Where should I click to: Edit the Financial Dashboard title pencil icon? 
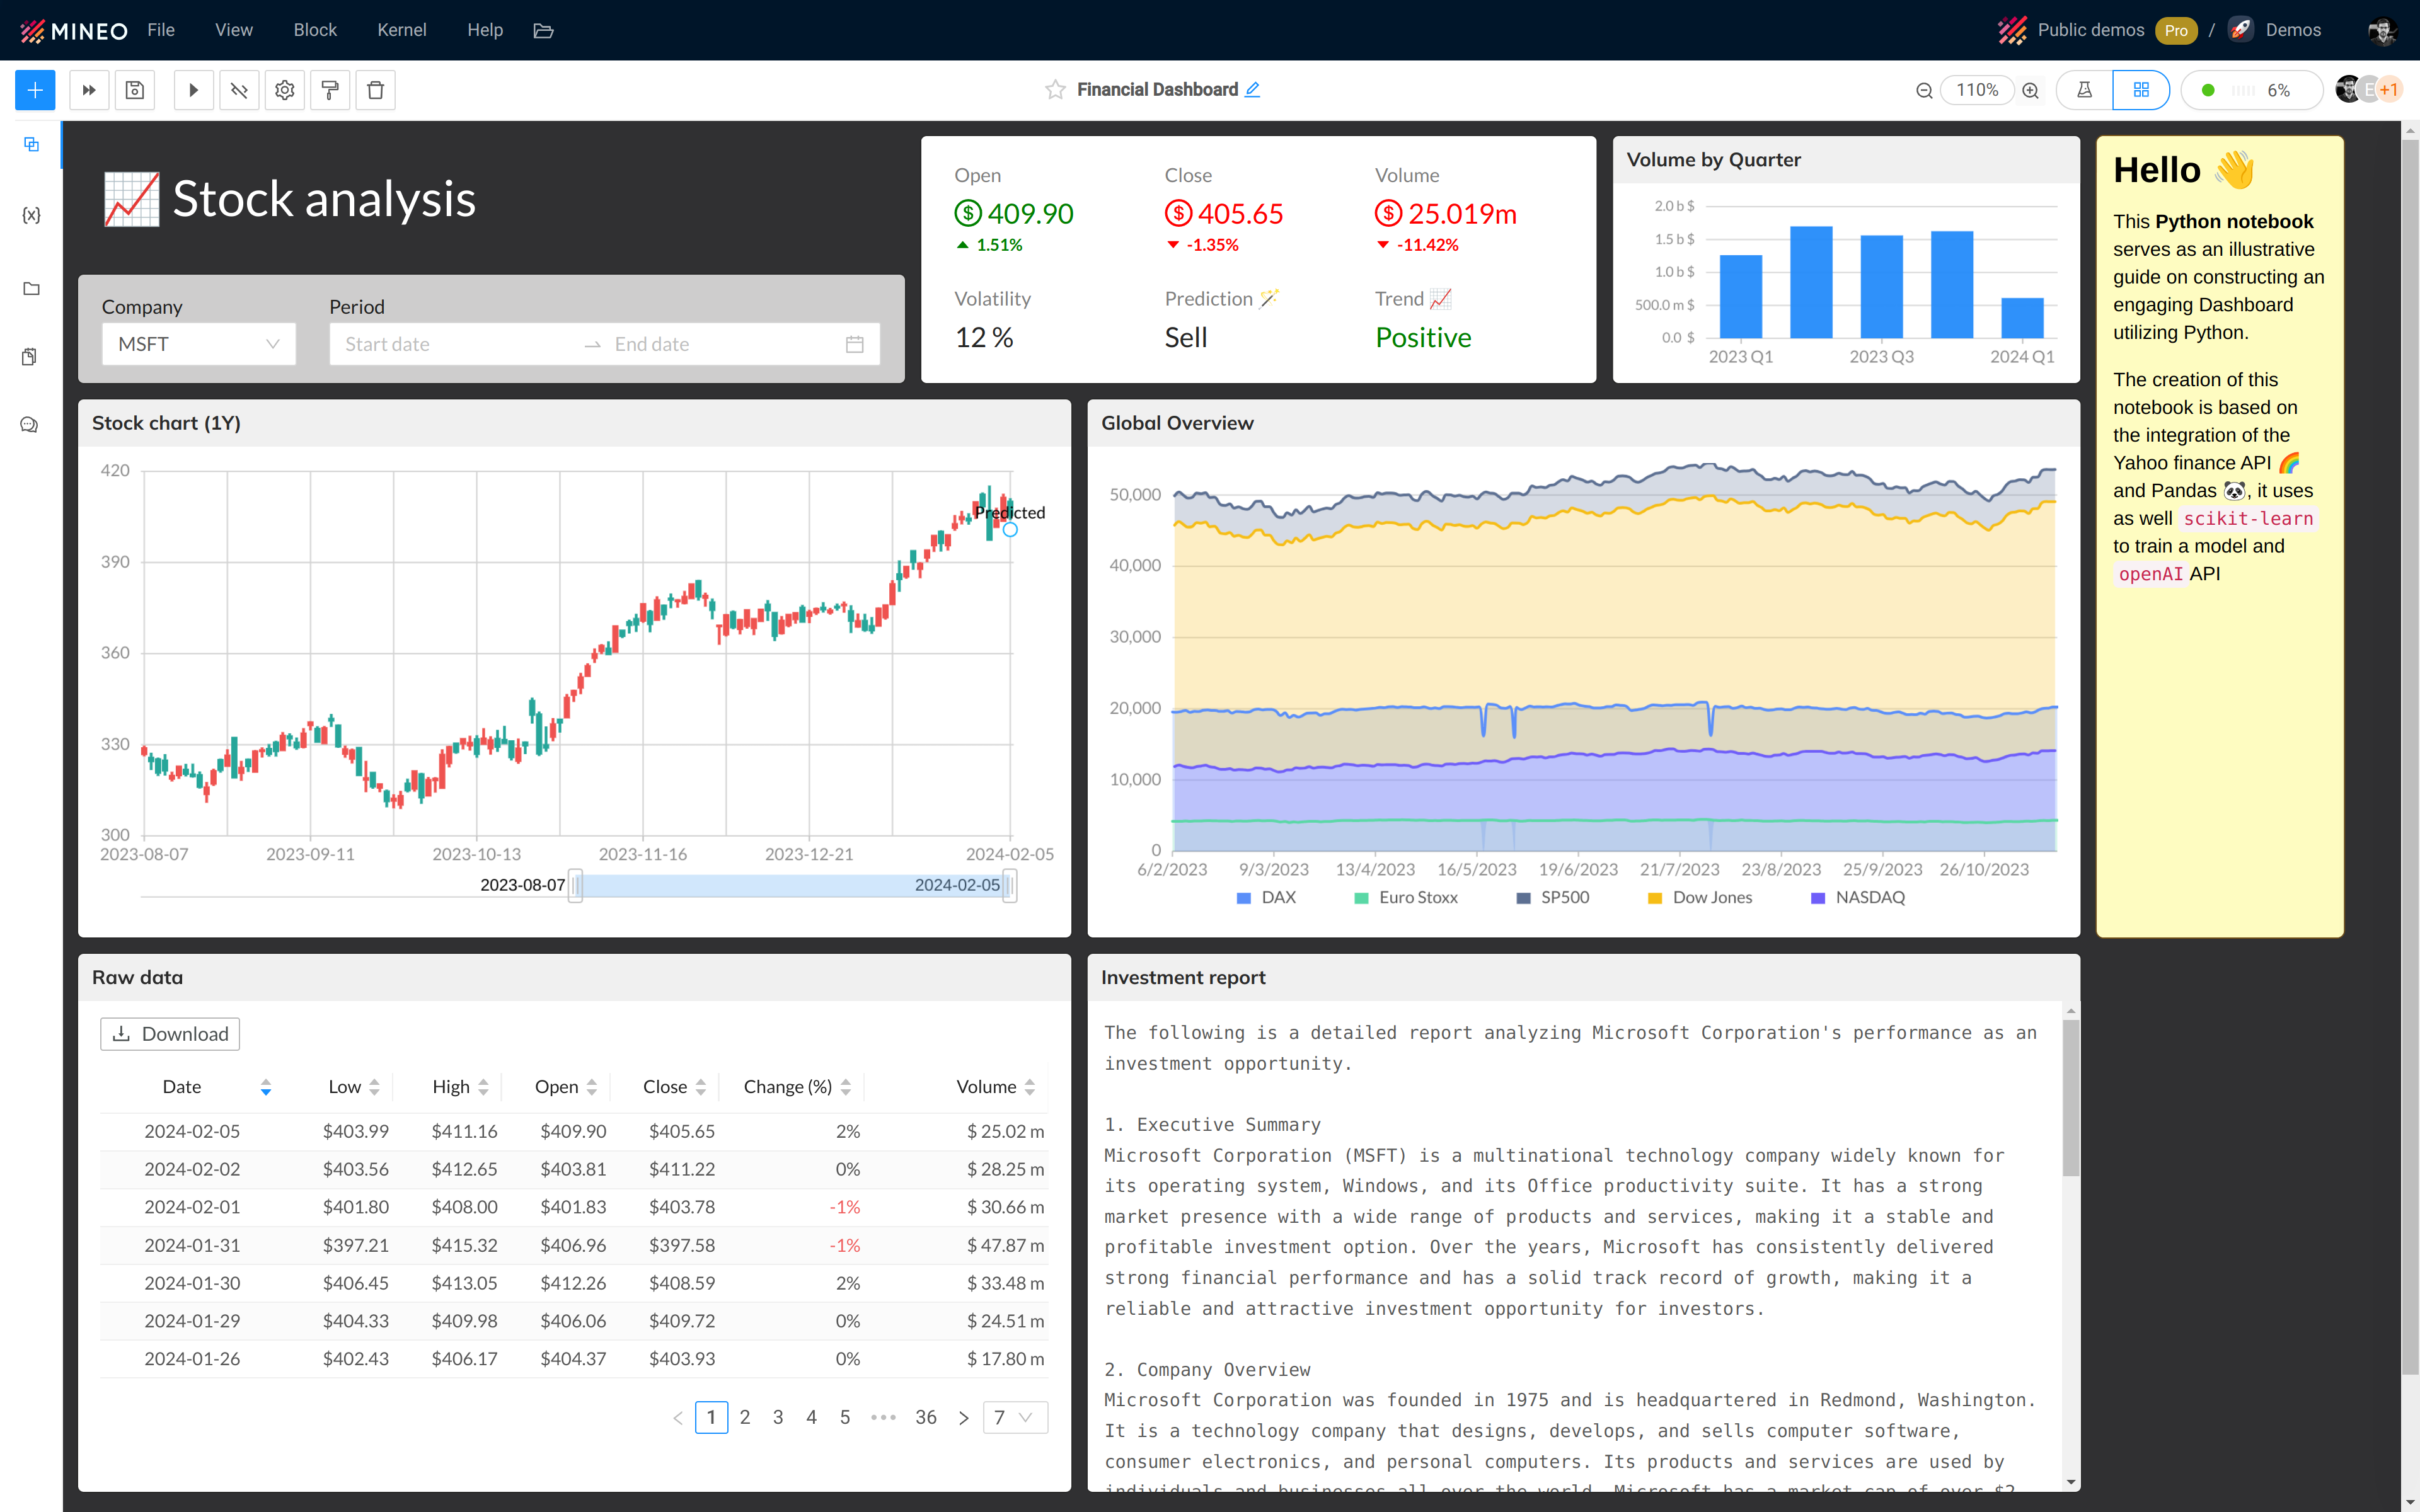(x=1252, y=89)
